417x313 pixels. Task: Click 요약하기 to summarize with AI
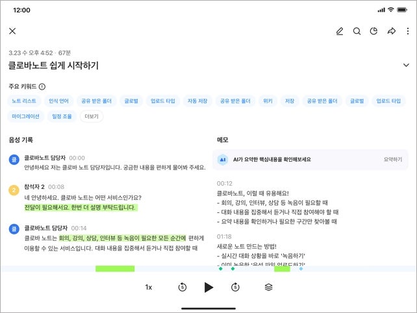coord(392,159)
